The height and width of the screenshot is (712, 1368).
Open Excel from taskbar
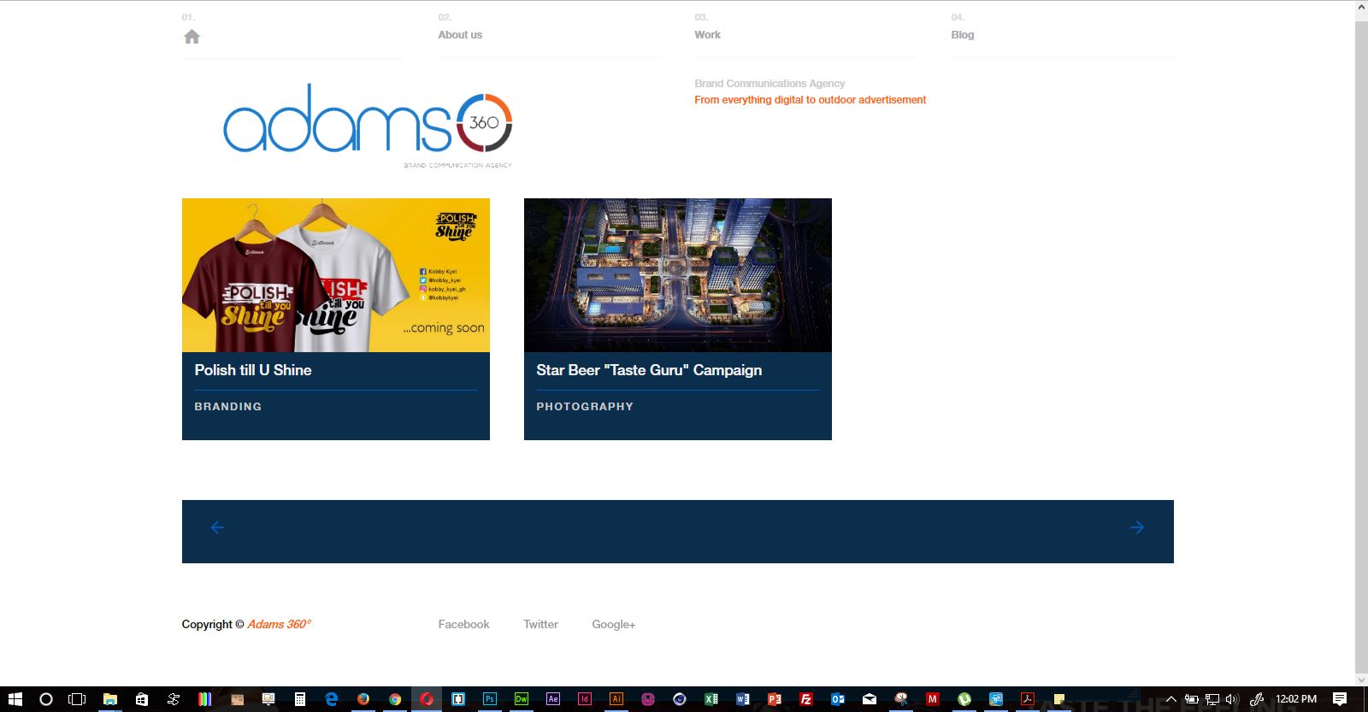tap(711, 699)
